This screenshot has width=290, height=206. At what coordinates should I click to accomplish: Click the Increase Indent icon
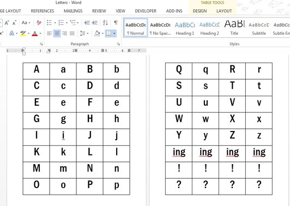[x=95, y=23]
